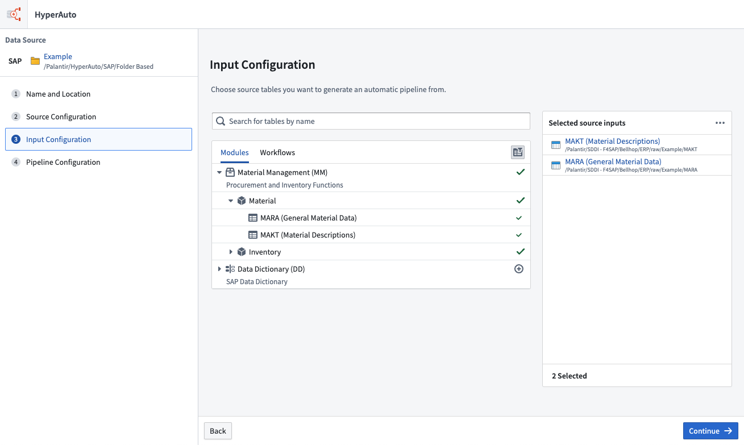Click the Example folder icon
This screenshot has height=445, width=744.
[35, 61]
